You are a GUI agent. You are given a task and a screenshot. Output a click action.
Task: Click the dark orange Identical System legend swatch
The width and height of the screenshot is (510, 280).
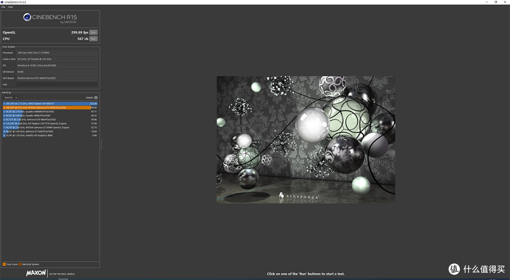(x=20, y=264)
